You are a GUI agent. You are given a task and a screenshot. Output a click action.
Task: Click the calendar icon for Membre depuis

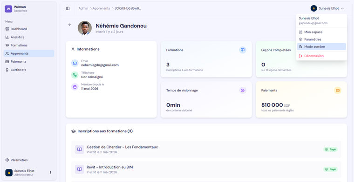[75, 87]
